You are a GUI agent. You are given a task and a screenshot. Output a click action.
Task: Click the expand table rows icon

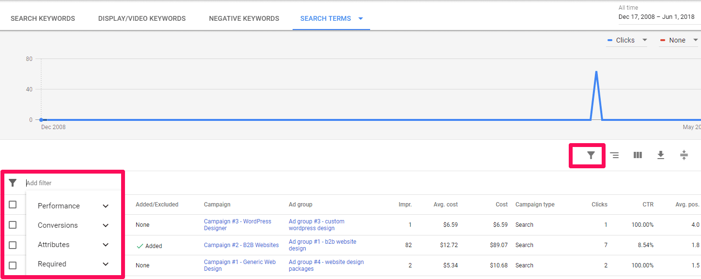click(x=684, y=155)
